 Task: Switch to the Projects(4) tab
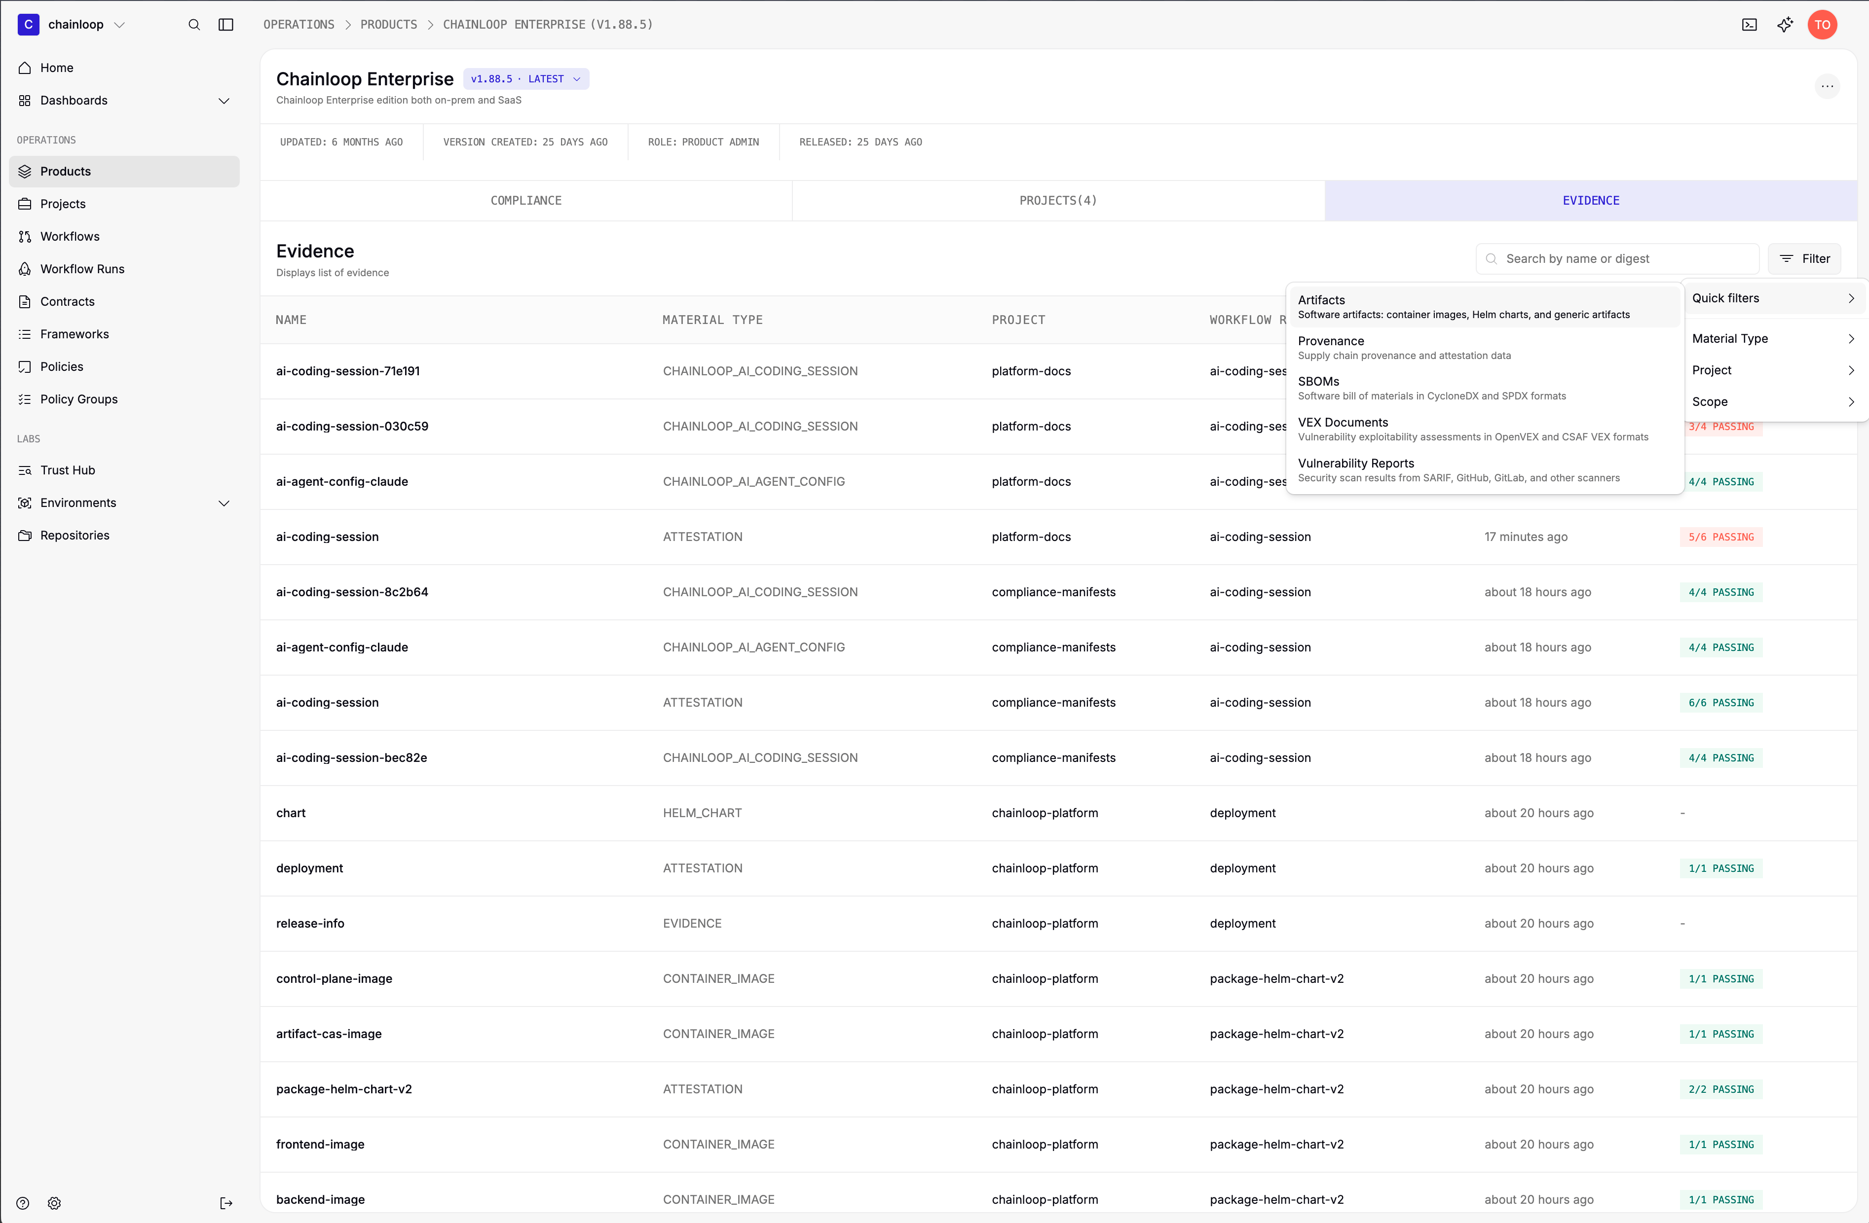1058,201
